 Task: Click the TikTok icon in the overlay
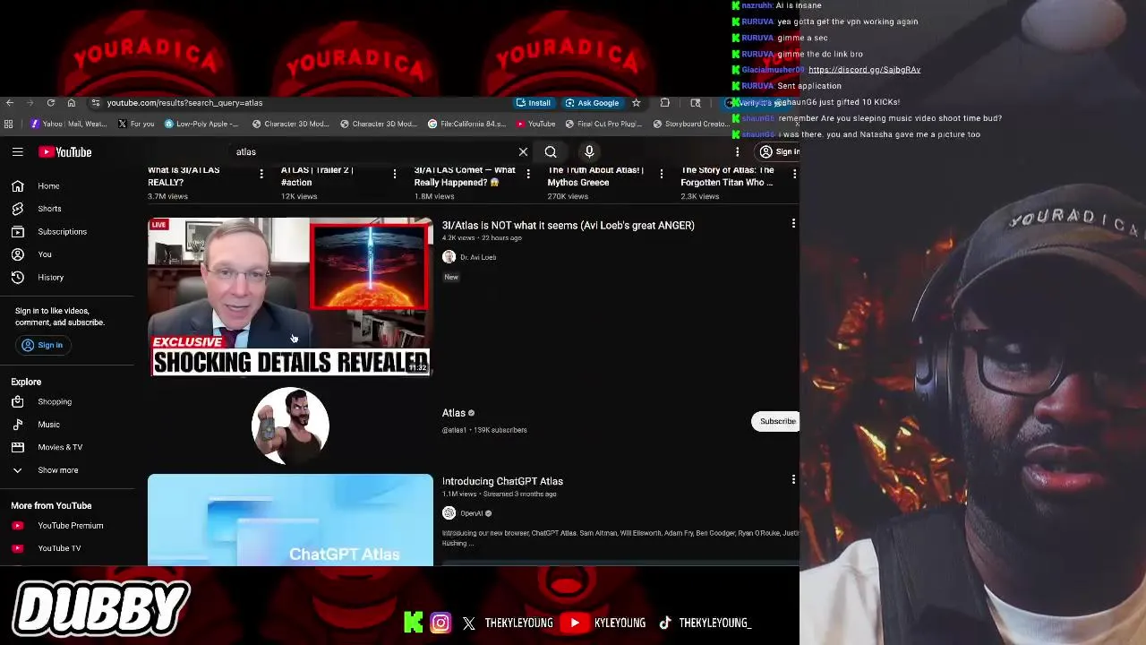(x=665, y=623)
